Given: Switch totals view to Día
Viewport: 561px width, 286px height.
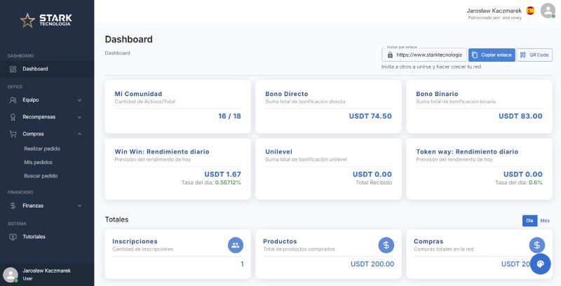Looking at the screenshot, I should (x=529, y=221).
